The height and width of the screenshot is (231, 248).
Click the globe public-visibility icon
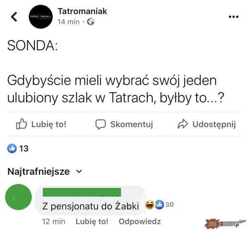tap(91, 22)
